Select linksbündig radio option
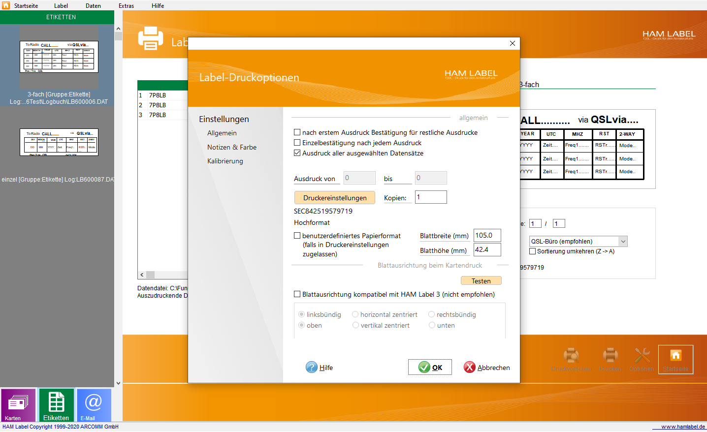This screenshot has height=432, width=707. (x=301, y=314)
